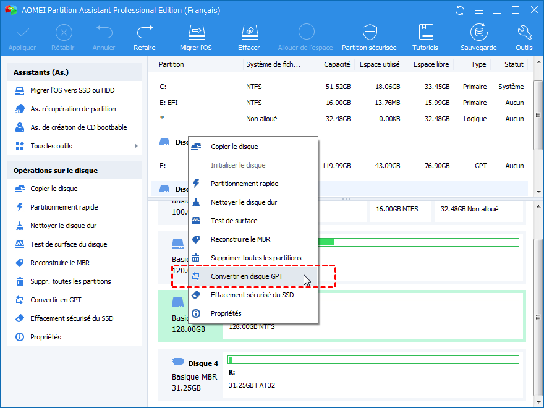Select Convertir en disque GPT menu entry
Image resolution: width=544 pixels, height=408 pixels.
[x=253, y=276]
